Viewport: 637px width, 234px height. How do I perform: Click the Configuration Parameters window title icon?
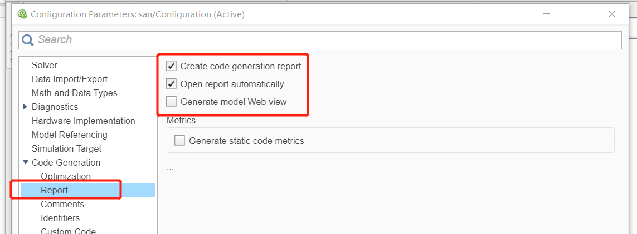tap(23, 14)
